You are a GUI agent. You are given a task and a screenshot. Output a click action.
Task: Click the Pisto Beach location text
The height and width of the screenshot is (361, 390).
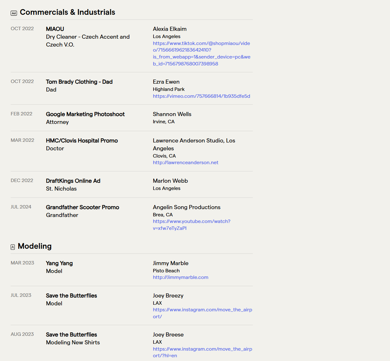pos(166,271)
